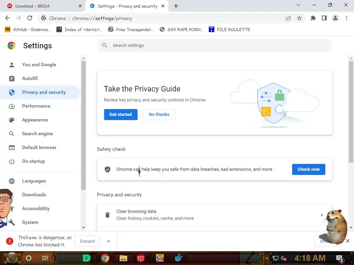
Task: Expand download options caret beside Discard
Action: (109, 241)
